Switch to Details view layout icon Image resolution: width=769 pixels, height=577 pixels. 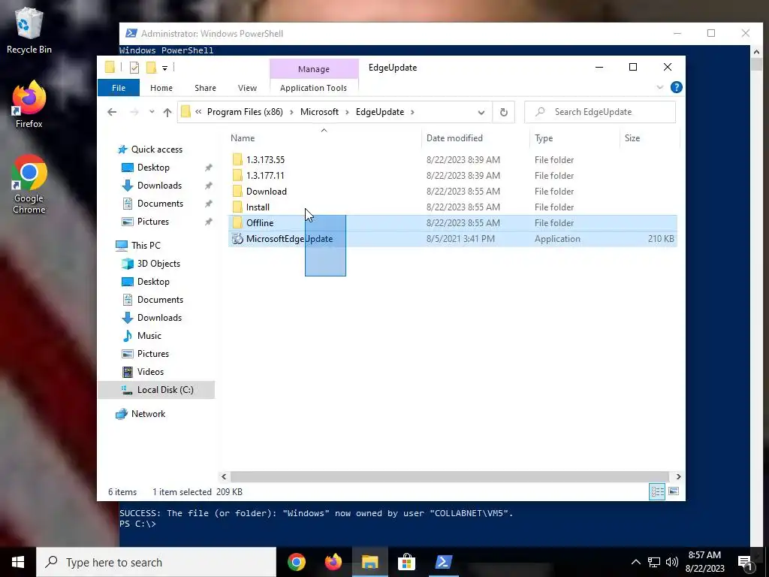(x=657, y=491)
